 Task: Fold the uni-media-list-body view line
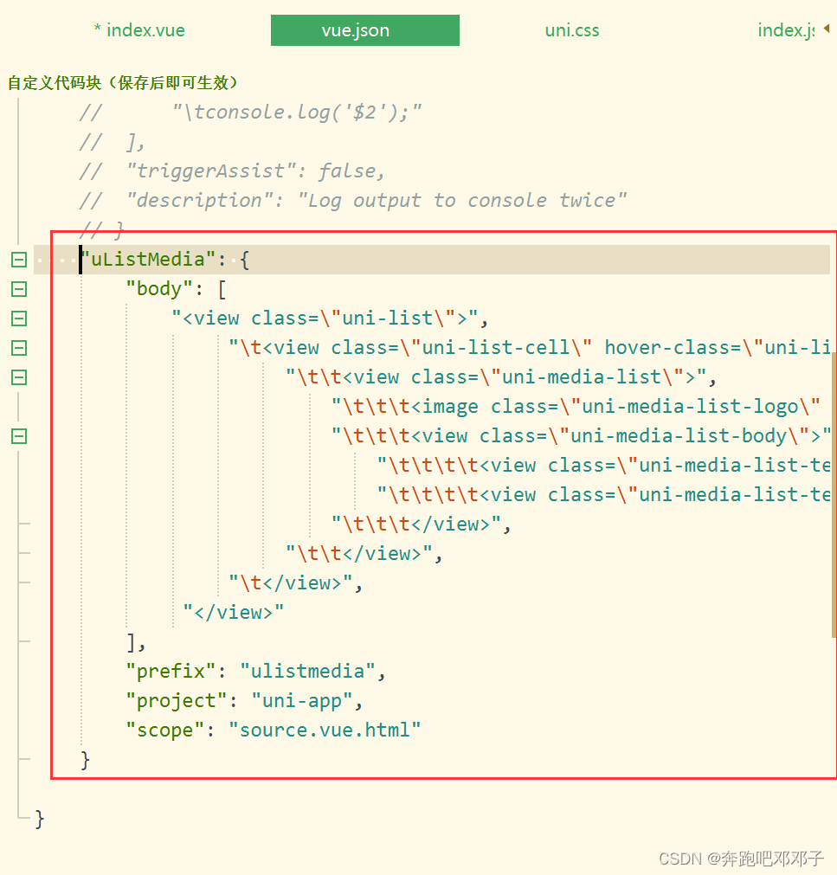pos(19,436)
